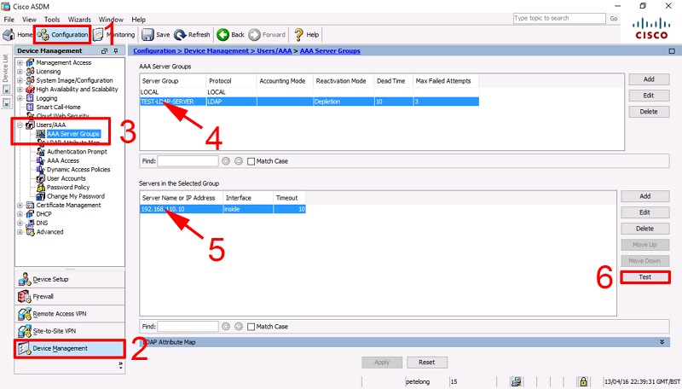
Task: Click the status bar lock icon
Action: coord(583,381)
